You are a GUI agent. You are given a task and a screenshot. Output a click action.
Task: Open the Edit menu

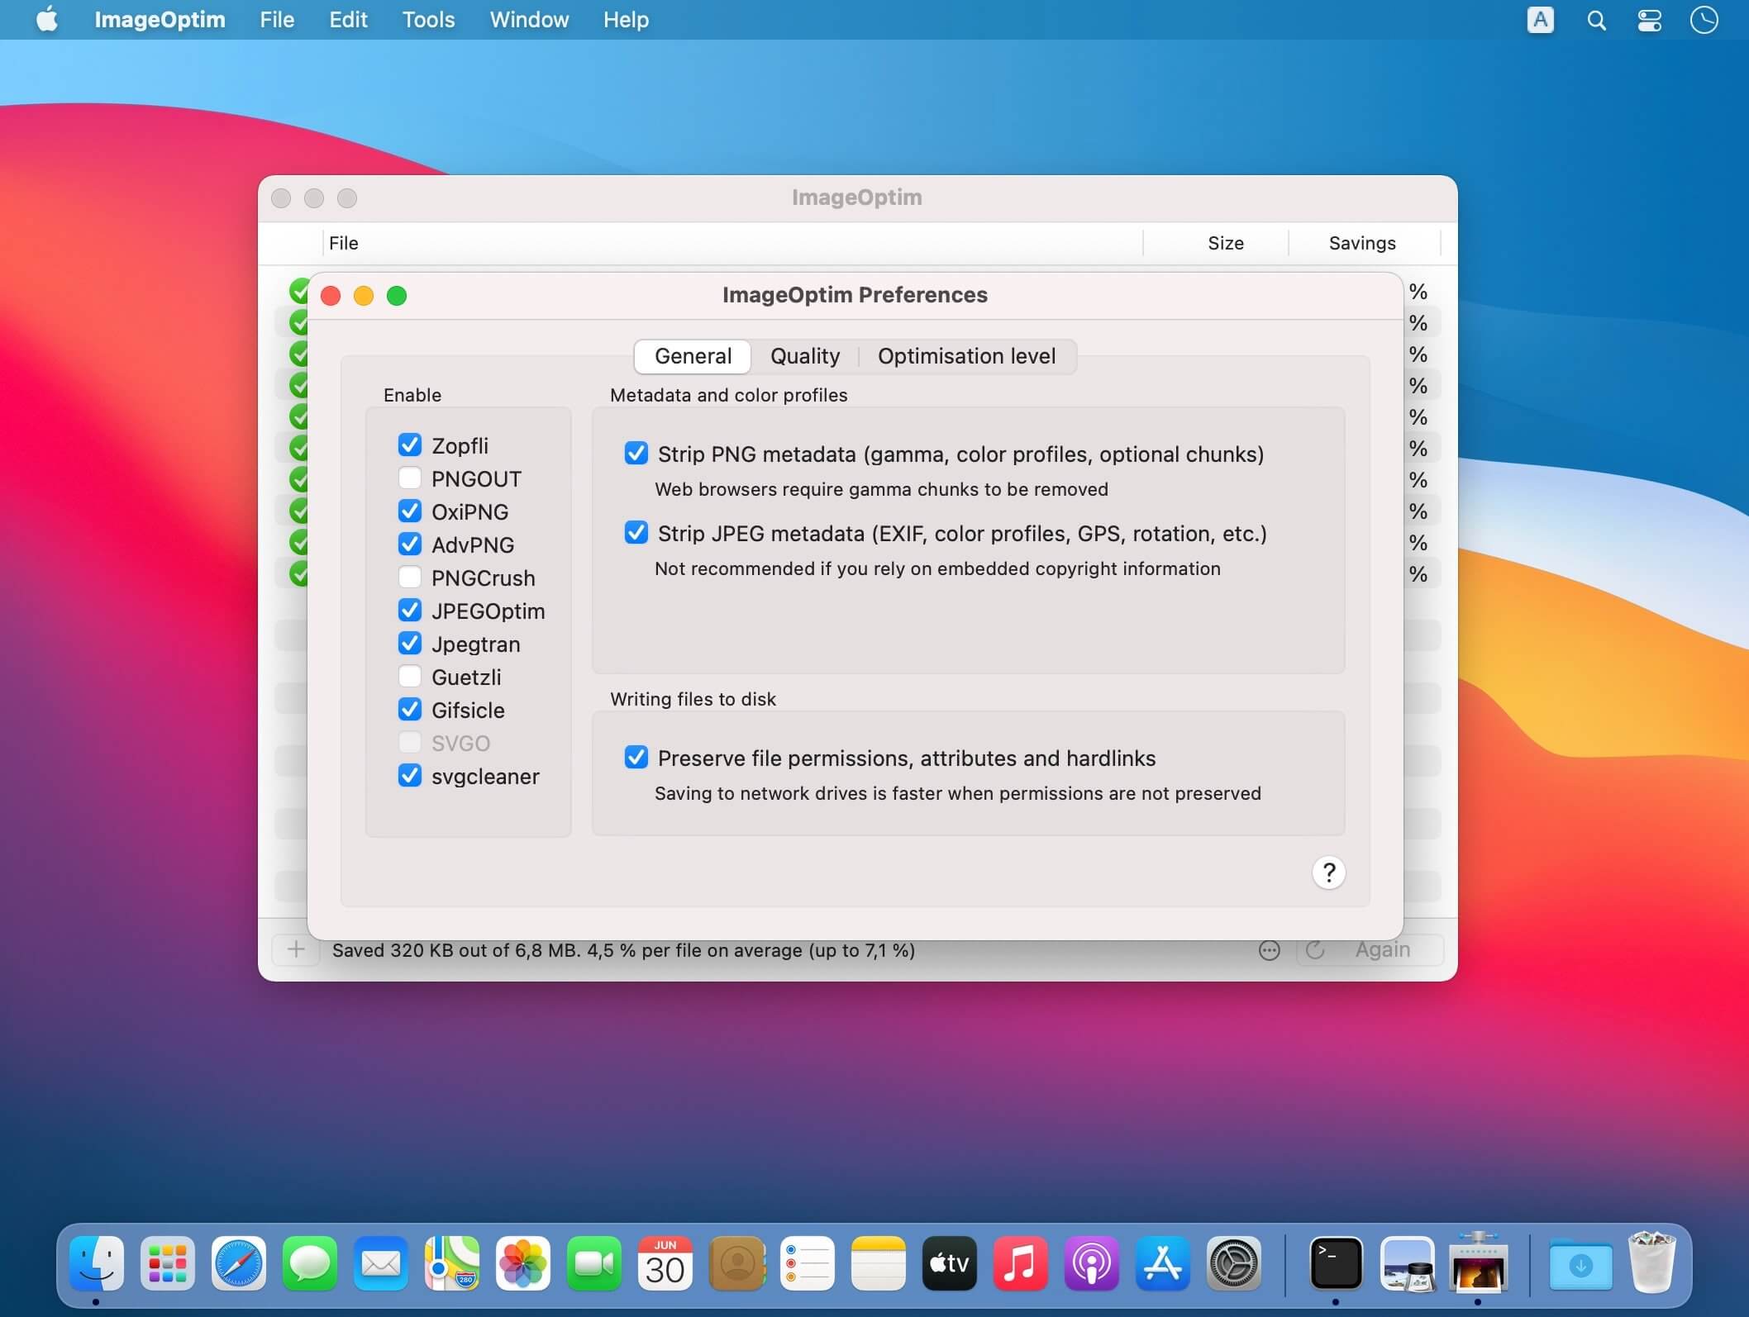[348, 20]
